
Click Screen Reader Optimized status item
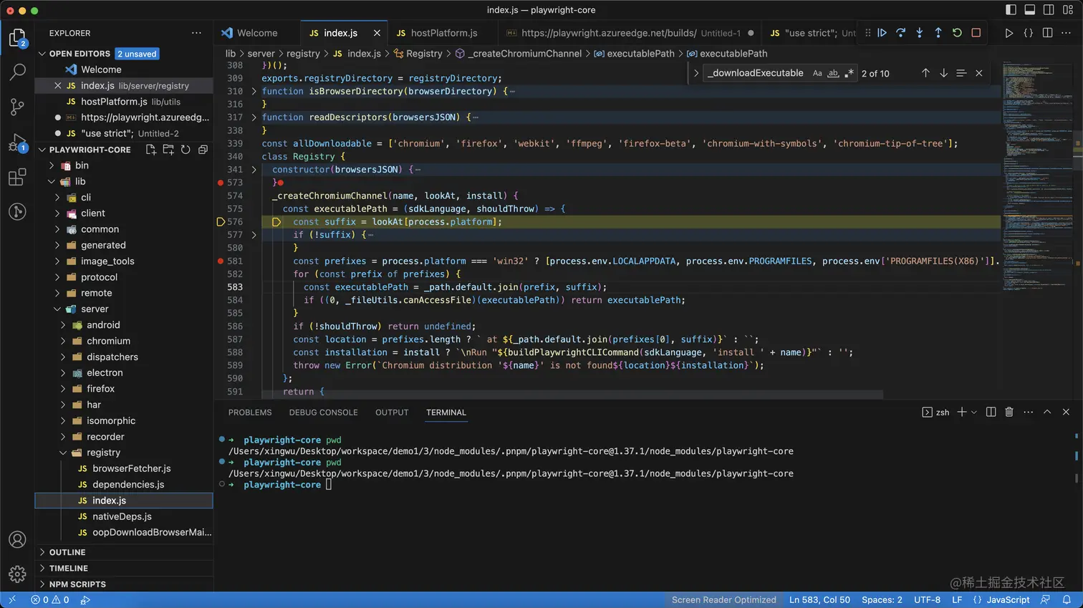click(x=723, y=600)
